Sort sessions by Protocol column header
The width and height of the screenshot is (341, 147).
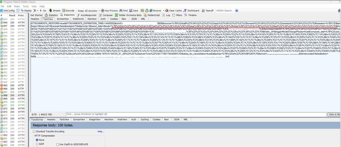(x=21, y=15)
